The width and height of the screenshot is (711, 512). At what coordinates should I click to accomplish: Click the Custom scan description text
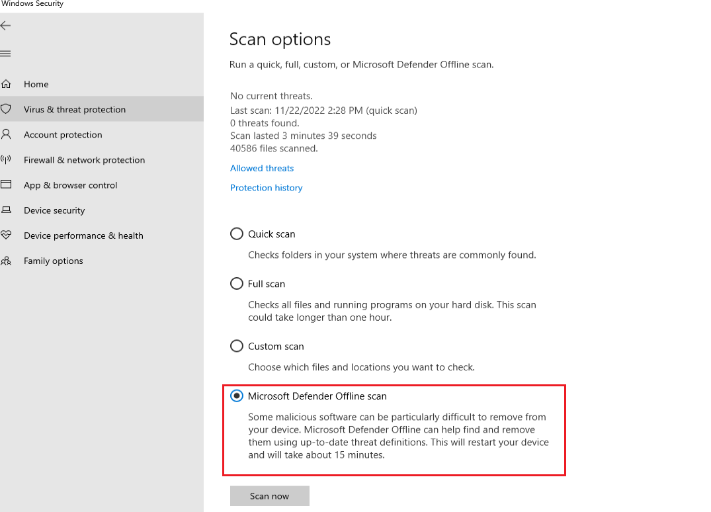click(361, 367)
